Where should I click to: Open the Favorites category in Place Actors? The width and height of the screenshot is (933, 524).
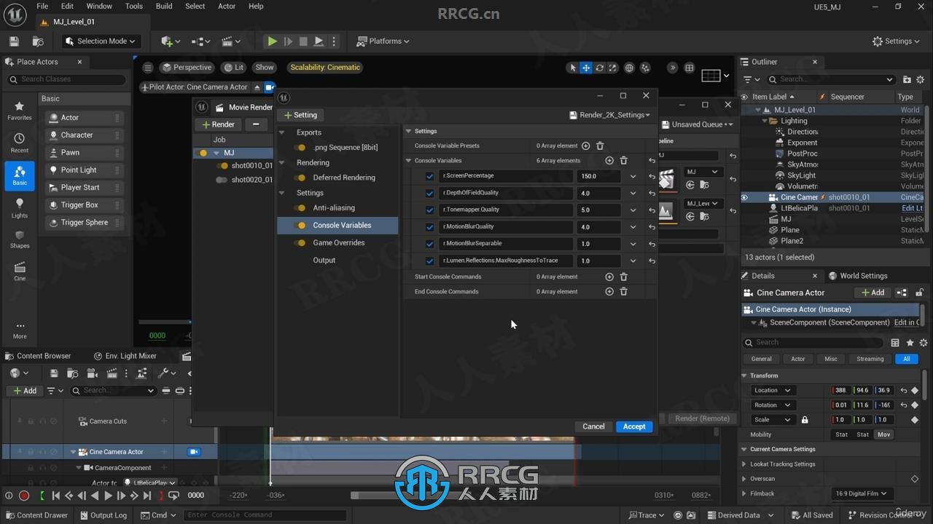(x=20, y=111)
